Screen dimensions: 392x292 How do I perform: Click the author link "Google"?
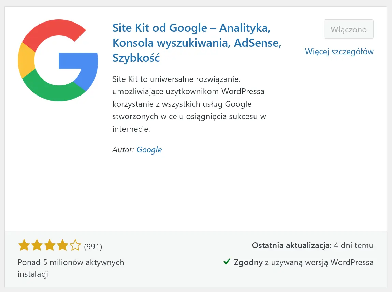pos(149,150)
